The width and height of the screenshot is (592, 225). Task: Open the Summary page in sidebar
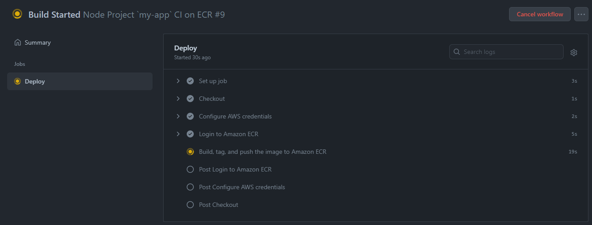[80, 42]
